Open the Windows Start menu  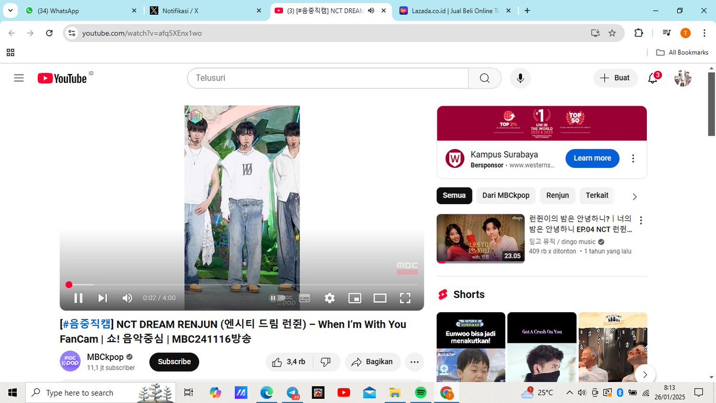click(x=12, y=392)
